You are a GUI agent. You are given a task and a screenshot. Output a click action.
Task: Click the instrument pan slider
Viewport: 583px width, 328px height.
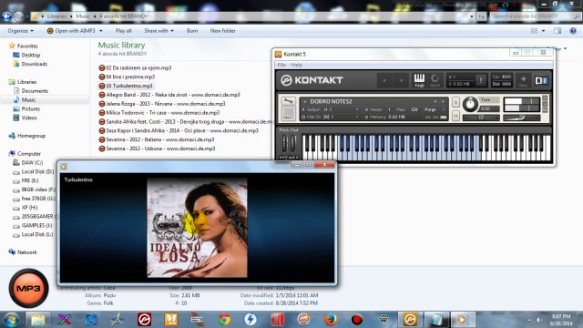[x=481, y=118]
